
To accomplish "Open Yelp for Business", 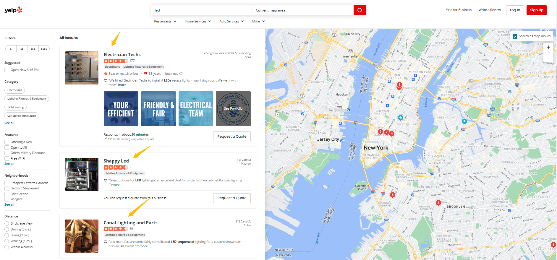I will click(459, 10).
